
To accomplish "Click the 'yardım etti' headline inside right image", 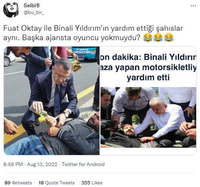I will pyautogui.click(x=148, y=78).
